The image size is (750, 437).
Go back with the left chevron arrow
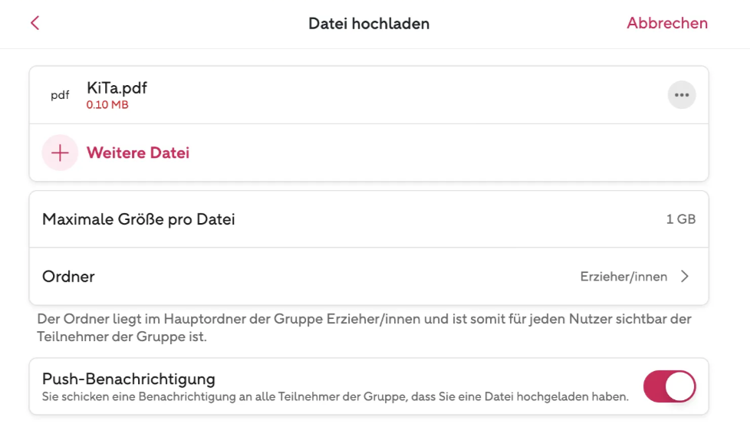(35, 23)
